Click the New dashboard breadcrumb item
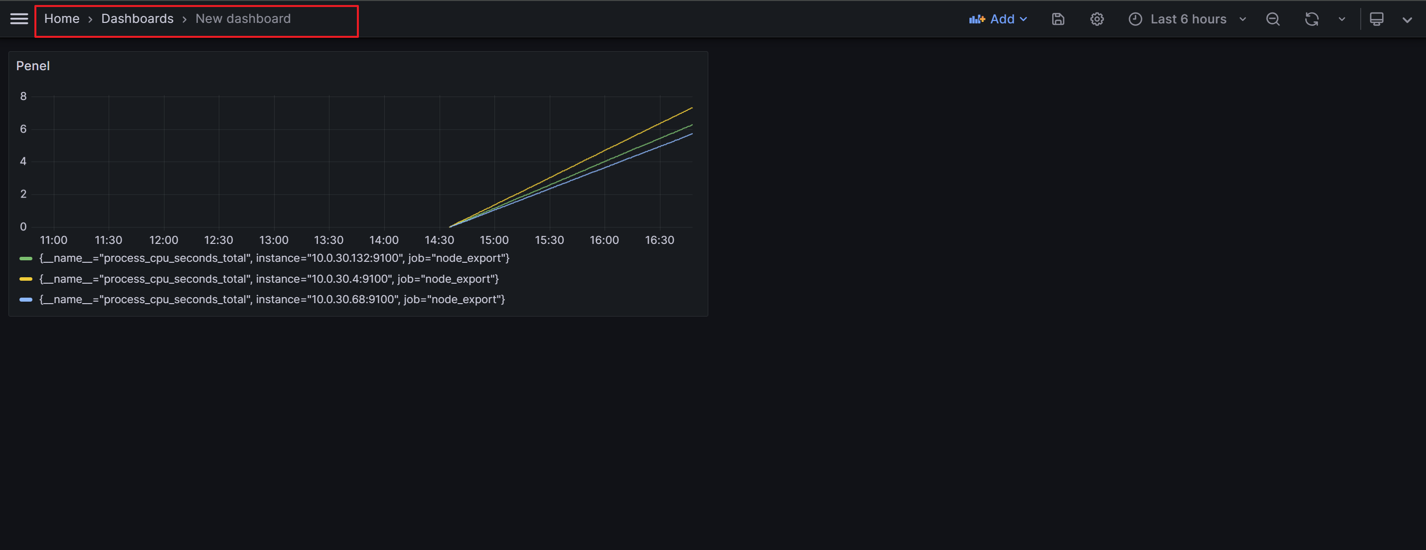Image resolution: width=1426 pixels, height=550 pixels. pyautogui.click(x=242, y=19)
